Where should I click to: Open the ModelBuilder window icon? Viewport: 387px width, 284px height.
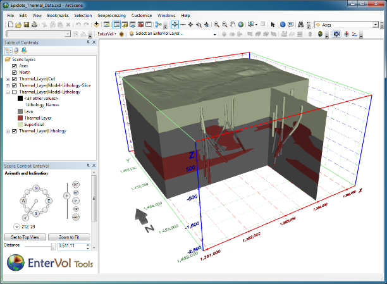pyautogui.click(x=159, y=25)
